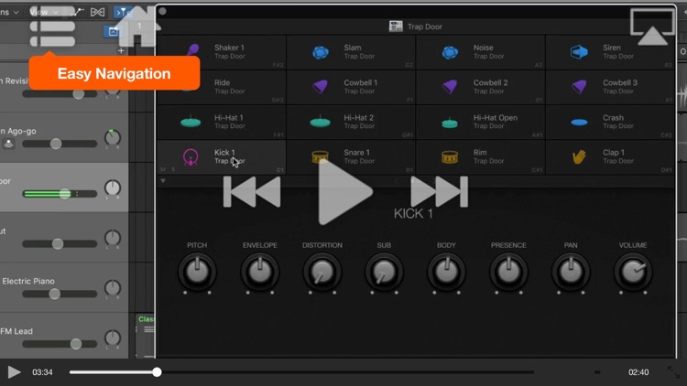
Task: Toggle input monitoring on Ago-go track
Action: (x=8, y=143)
